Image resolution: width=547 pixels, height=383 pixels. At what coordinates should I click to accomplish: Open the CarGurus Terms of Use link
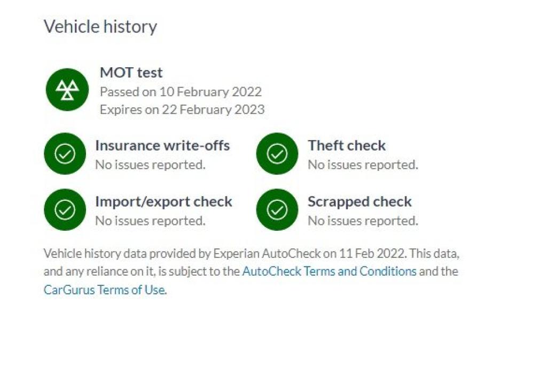pyautogui.click(x=104, y=291)
